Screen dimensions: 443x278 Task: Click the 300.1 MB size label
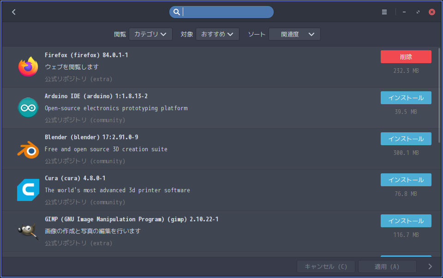[406, 153]
